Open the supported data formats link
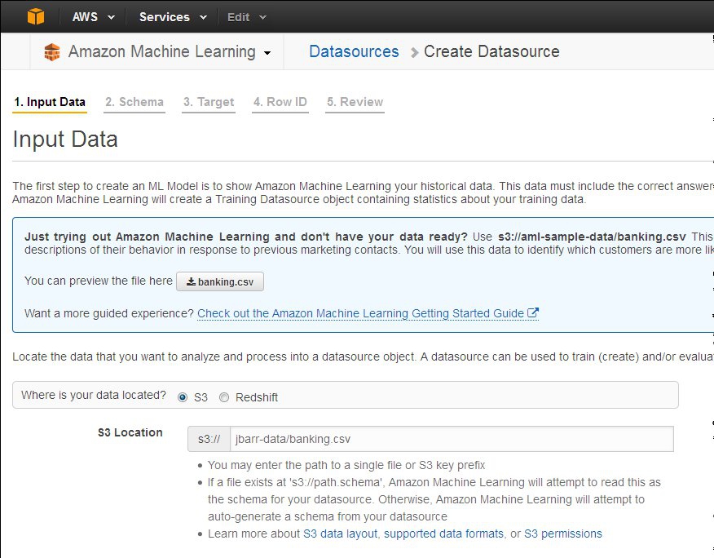 (443, 534)
